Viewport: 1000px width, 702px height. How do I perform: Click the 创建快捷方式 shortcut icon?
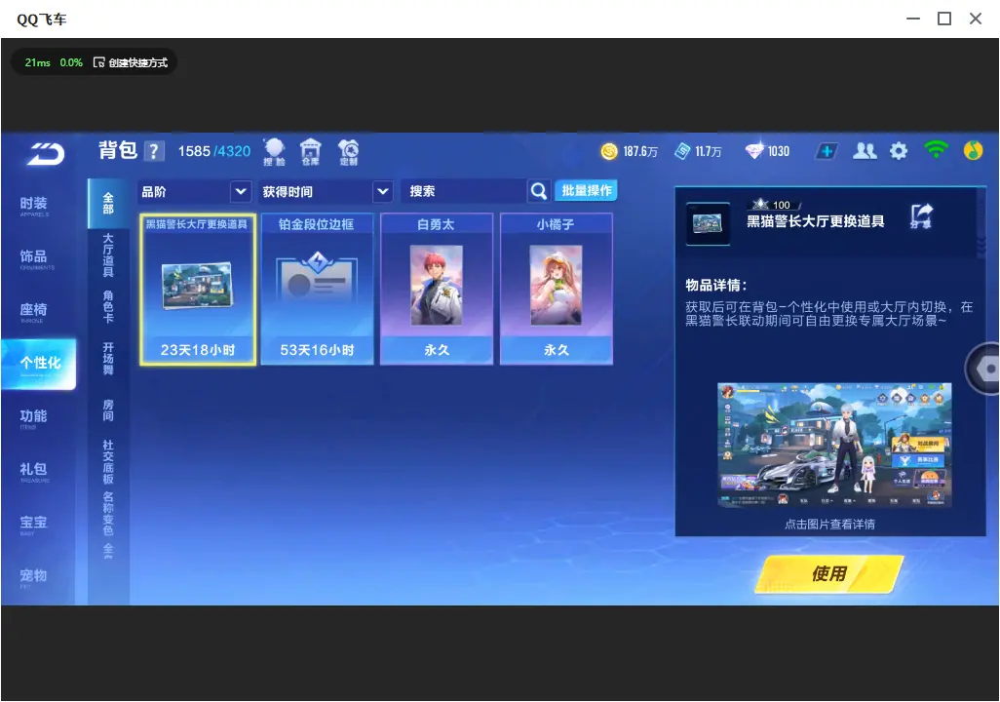(98, 62)
